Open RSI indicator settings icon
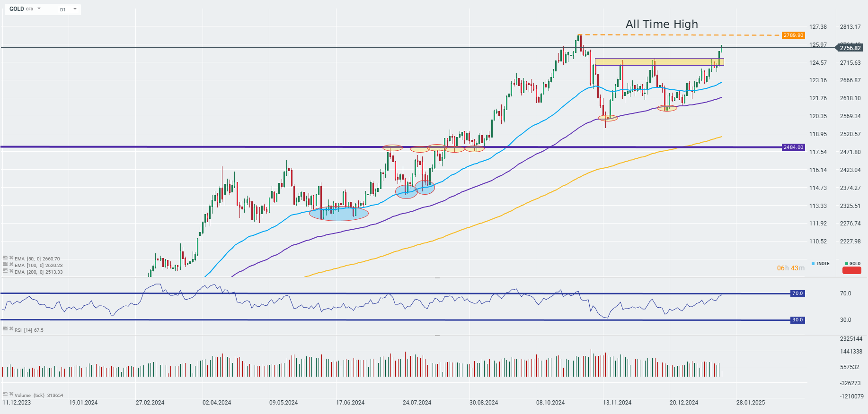This screenshot has width=868, height=414. (x=5, y=329)
